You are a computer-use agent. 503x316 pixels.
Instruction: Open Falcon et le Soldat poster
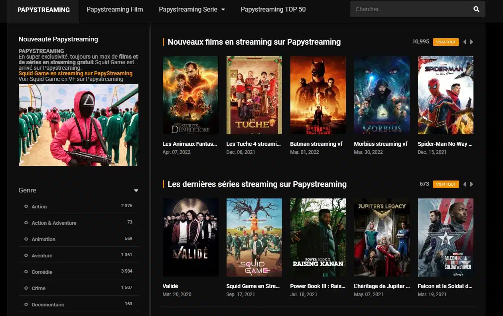[446, 237]
